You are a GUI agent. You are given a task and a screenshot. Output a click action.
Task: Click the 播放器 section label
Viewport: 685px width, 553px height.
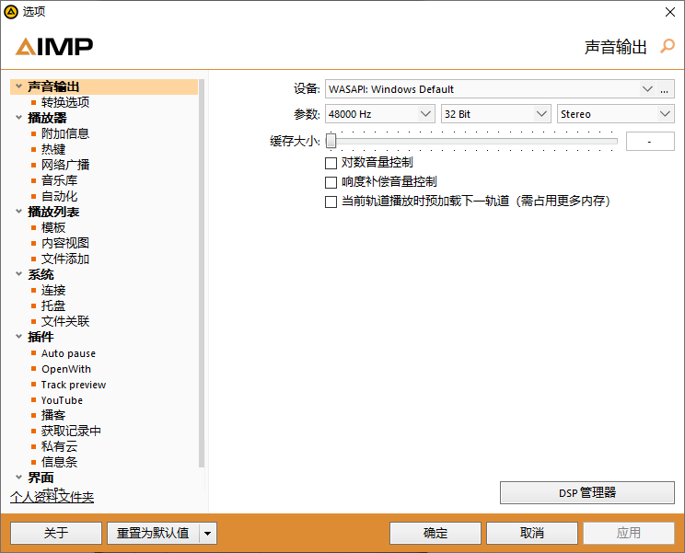tap(47, 118)
